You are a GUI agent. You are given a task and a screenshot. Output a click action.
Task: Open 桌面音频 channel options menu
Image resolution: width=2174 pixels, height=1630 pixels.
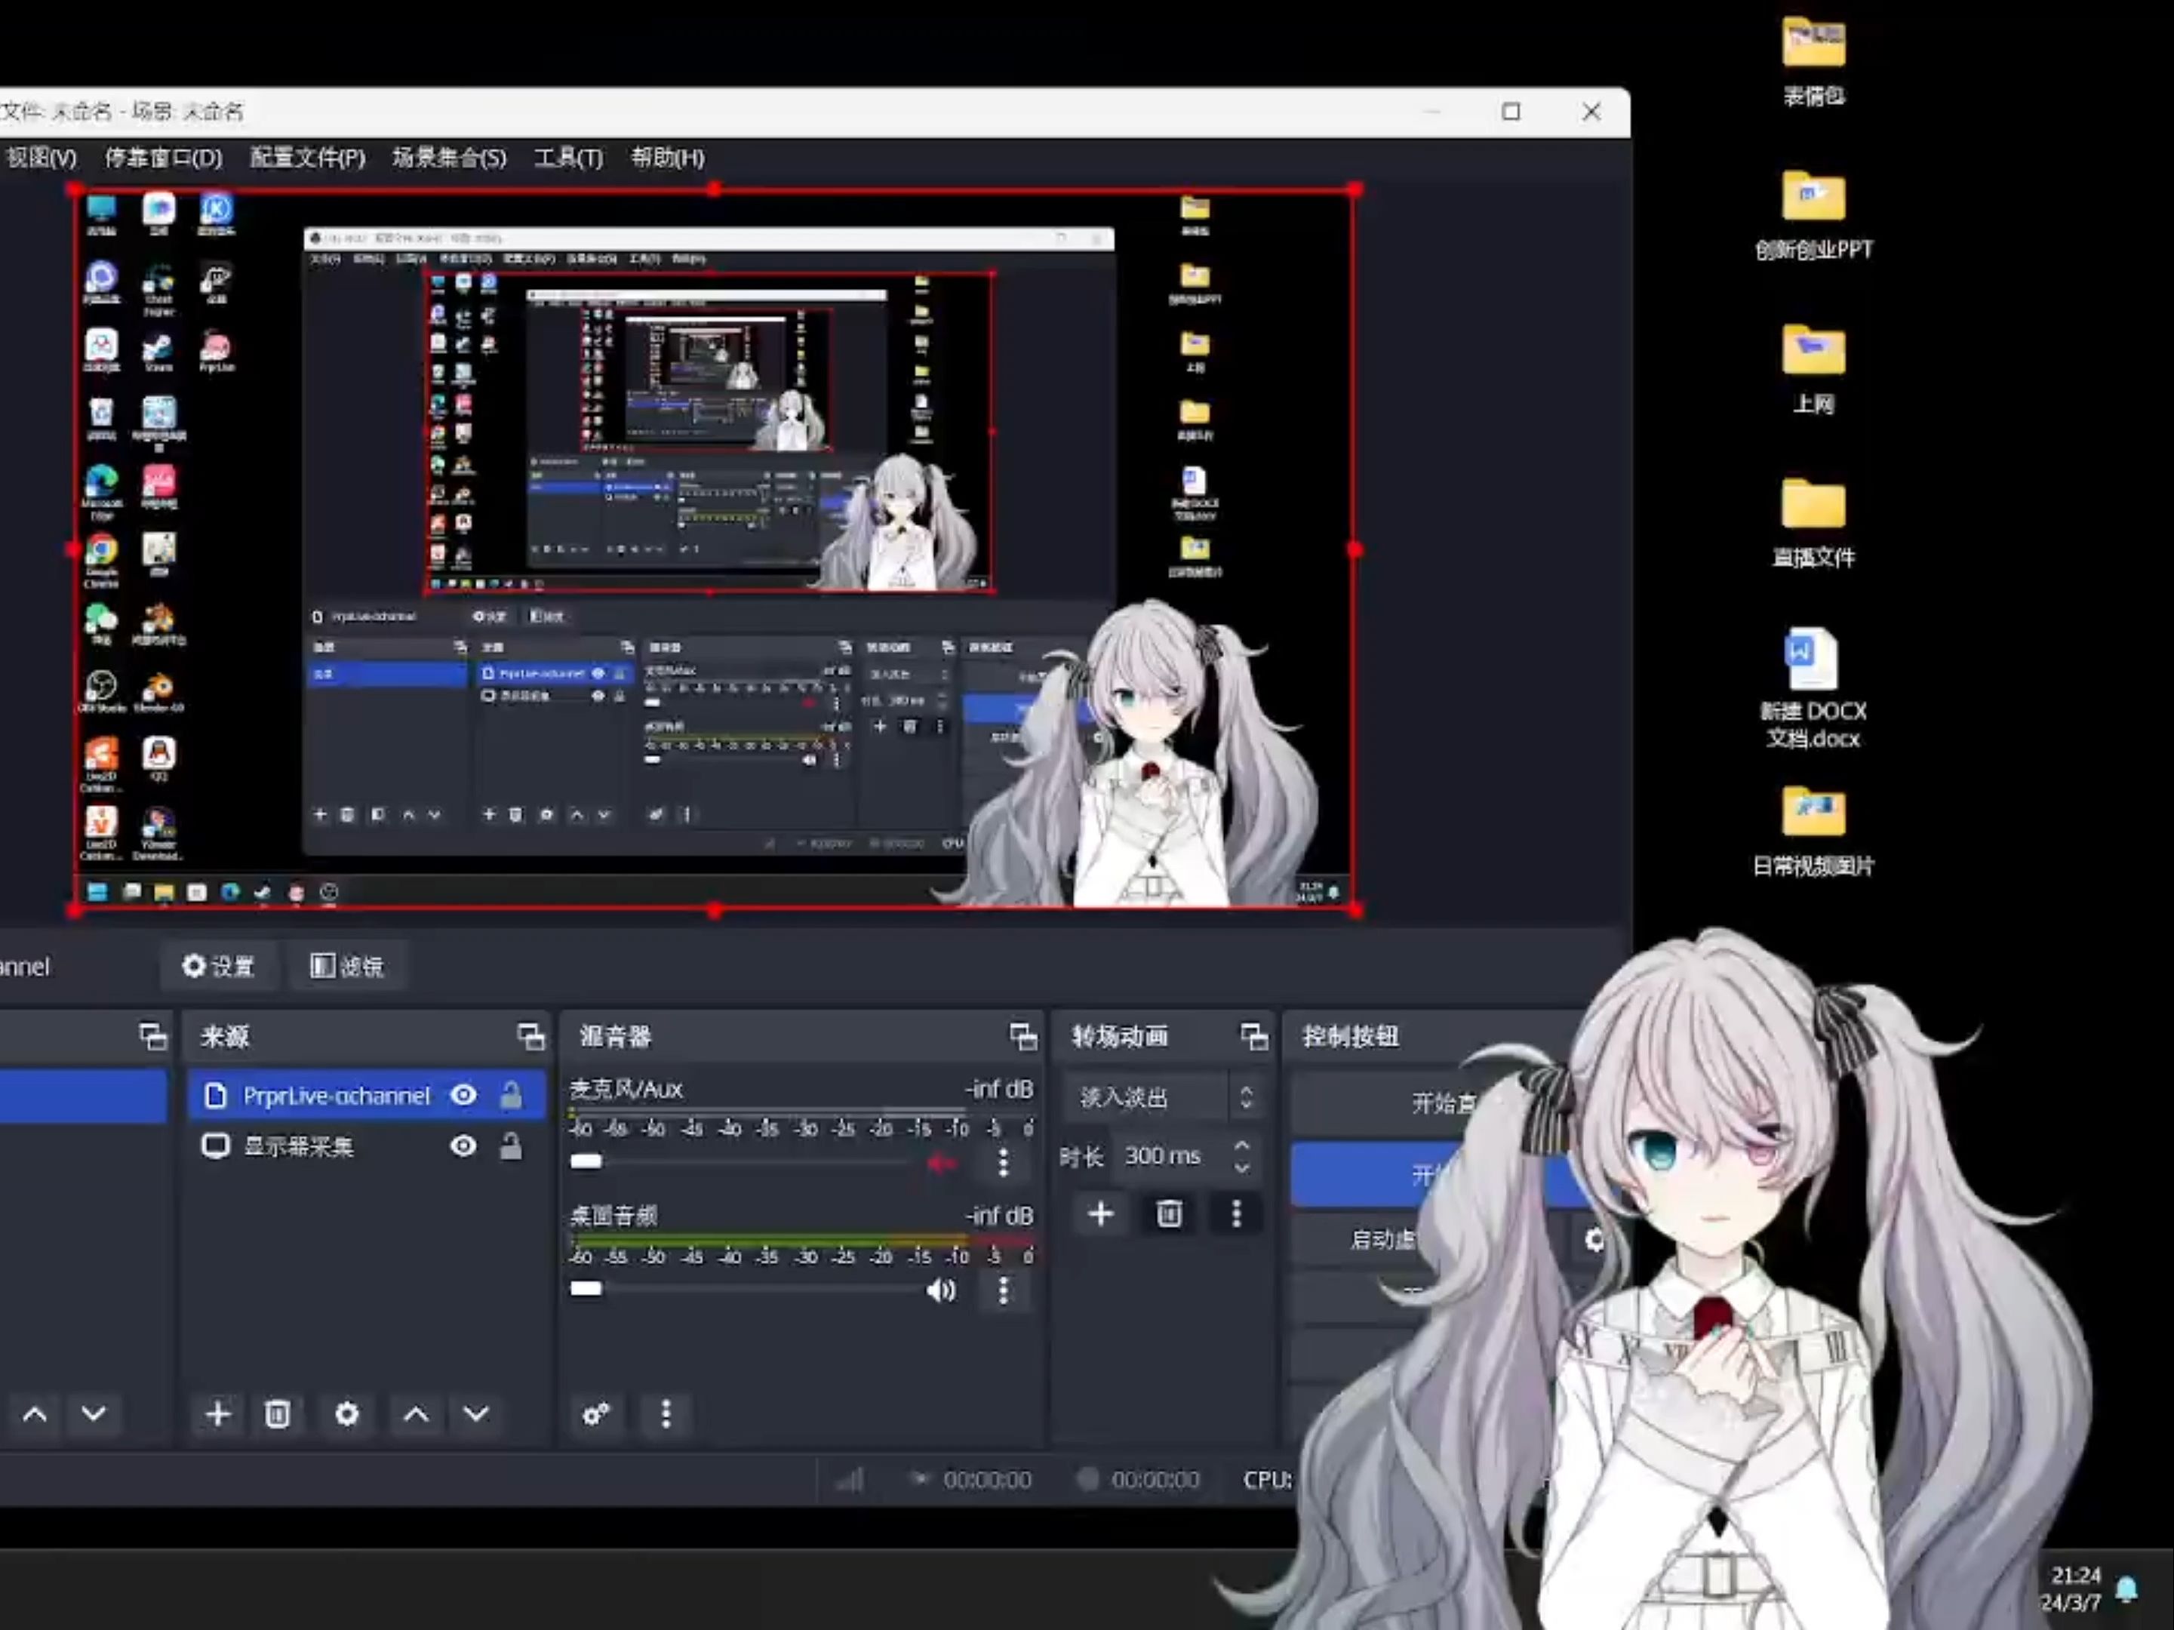[x=1004, y=1290]
